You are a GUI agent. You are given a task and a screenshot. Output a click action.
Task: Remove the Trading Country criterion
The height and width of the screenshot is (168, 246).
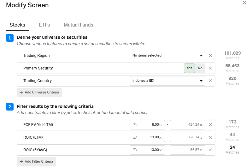[210, 81]
